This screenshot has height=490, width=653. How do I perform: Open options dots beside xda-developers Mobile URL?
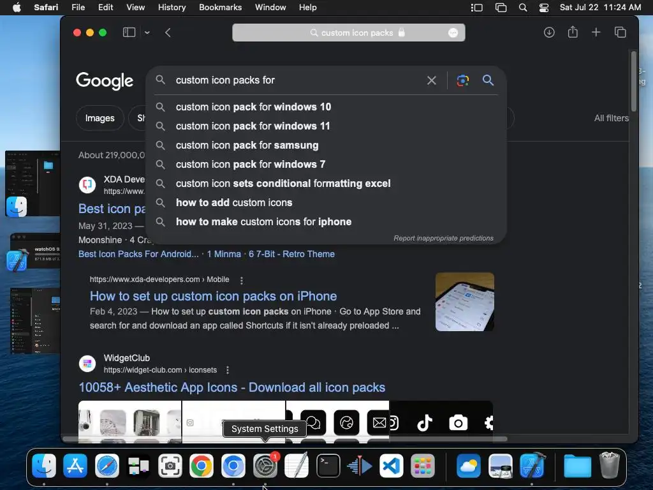[242, 281]
